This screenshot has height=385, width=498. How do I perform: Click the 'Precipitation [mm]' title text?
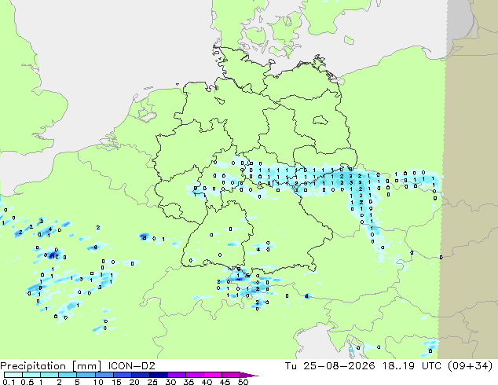pyautogui.click(x=51, y=366)
